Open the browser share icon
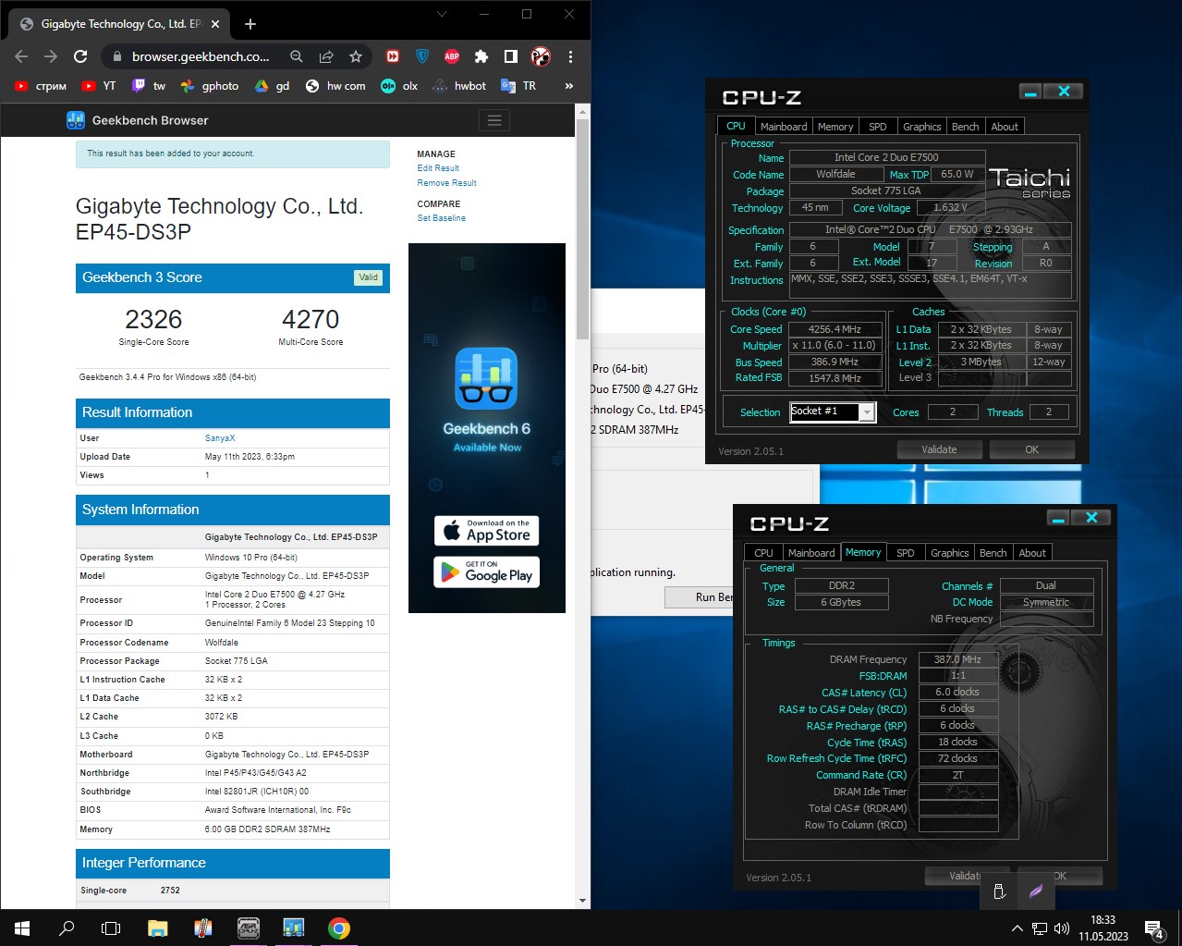Image resolution: width=1182 pixels, height=946 pixels. (326, 56)
